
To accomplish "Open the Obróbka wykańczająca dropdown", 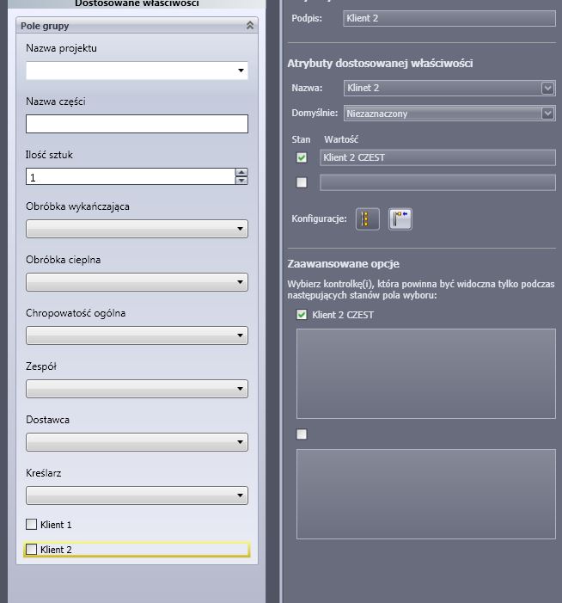I will pos(137,229).
